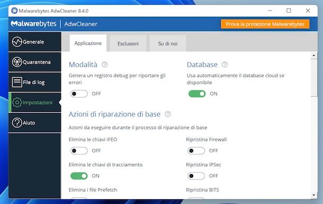Click the AdwCleaner title bar app icon
Screen dimensions: 323x204
coord(14,11)
